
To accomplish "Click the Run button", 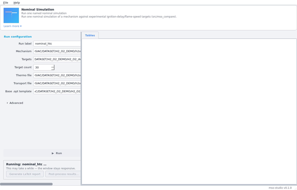I will tap(42, 153).
